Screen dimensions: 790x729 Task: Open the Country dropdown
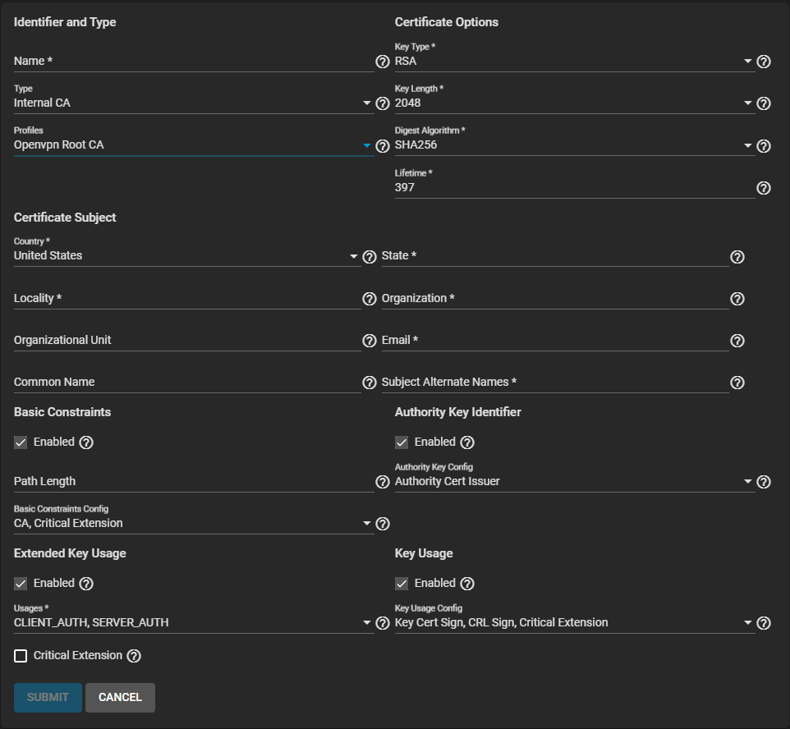186,256
